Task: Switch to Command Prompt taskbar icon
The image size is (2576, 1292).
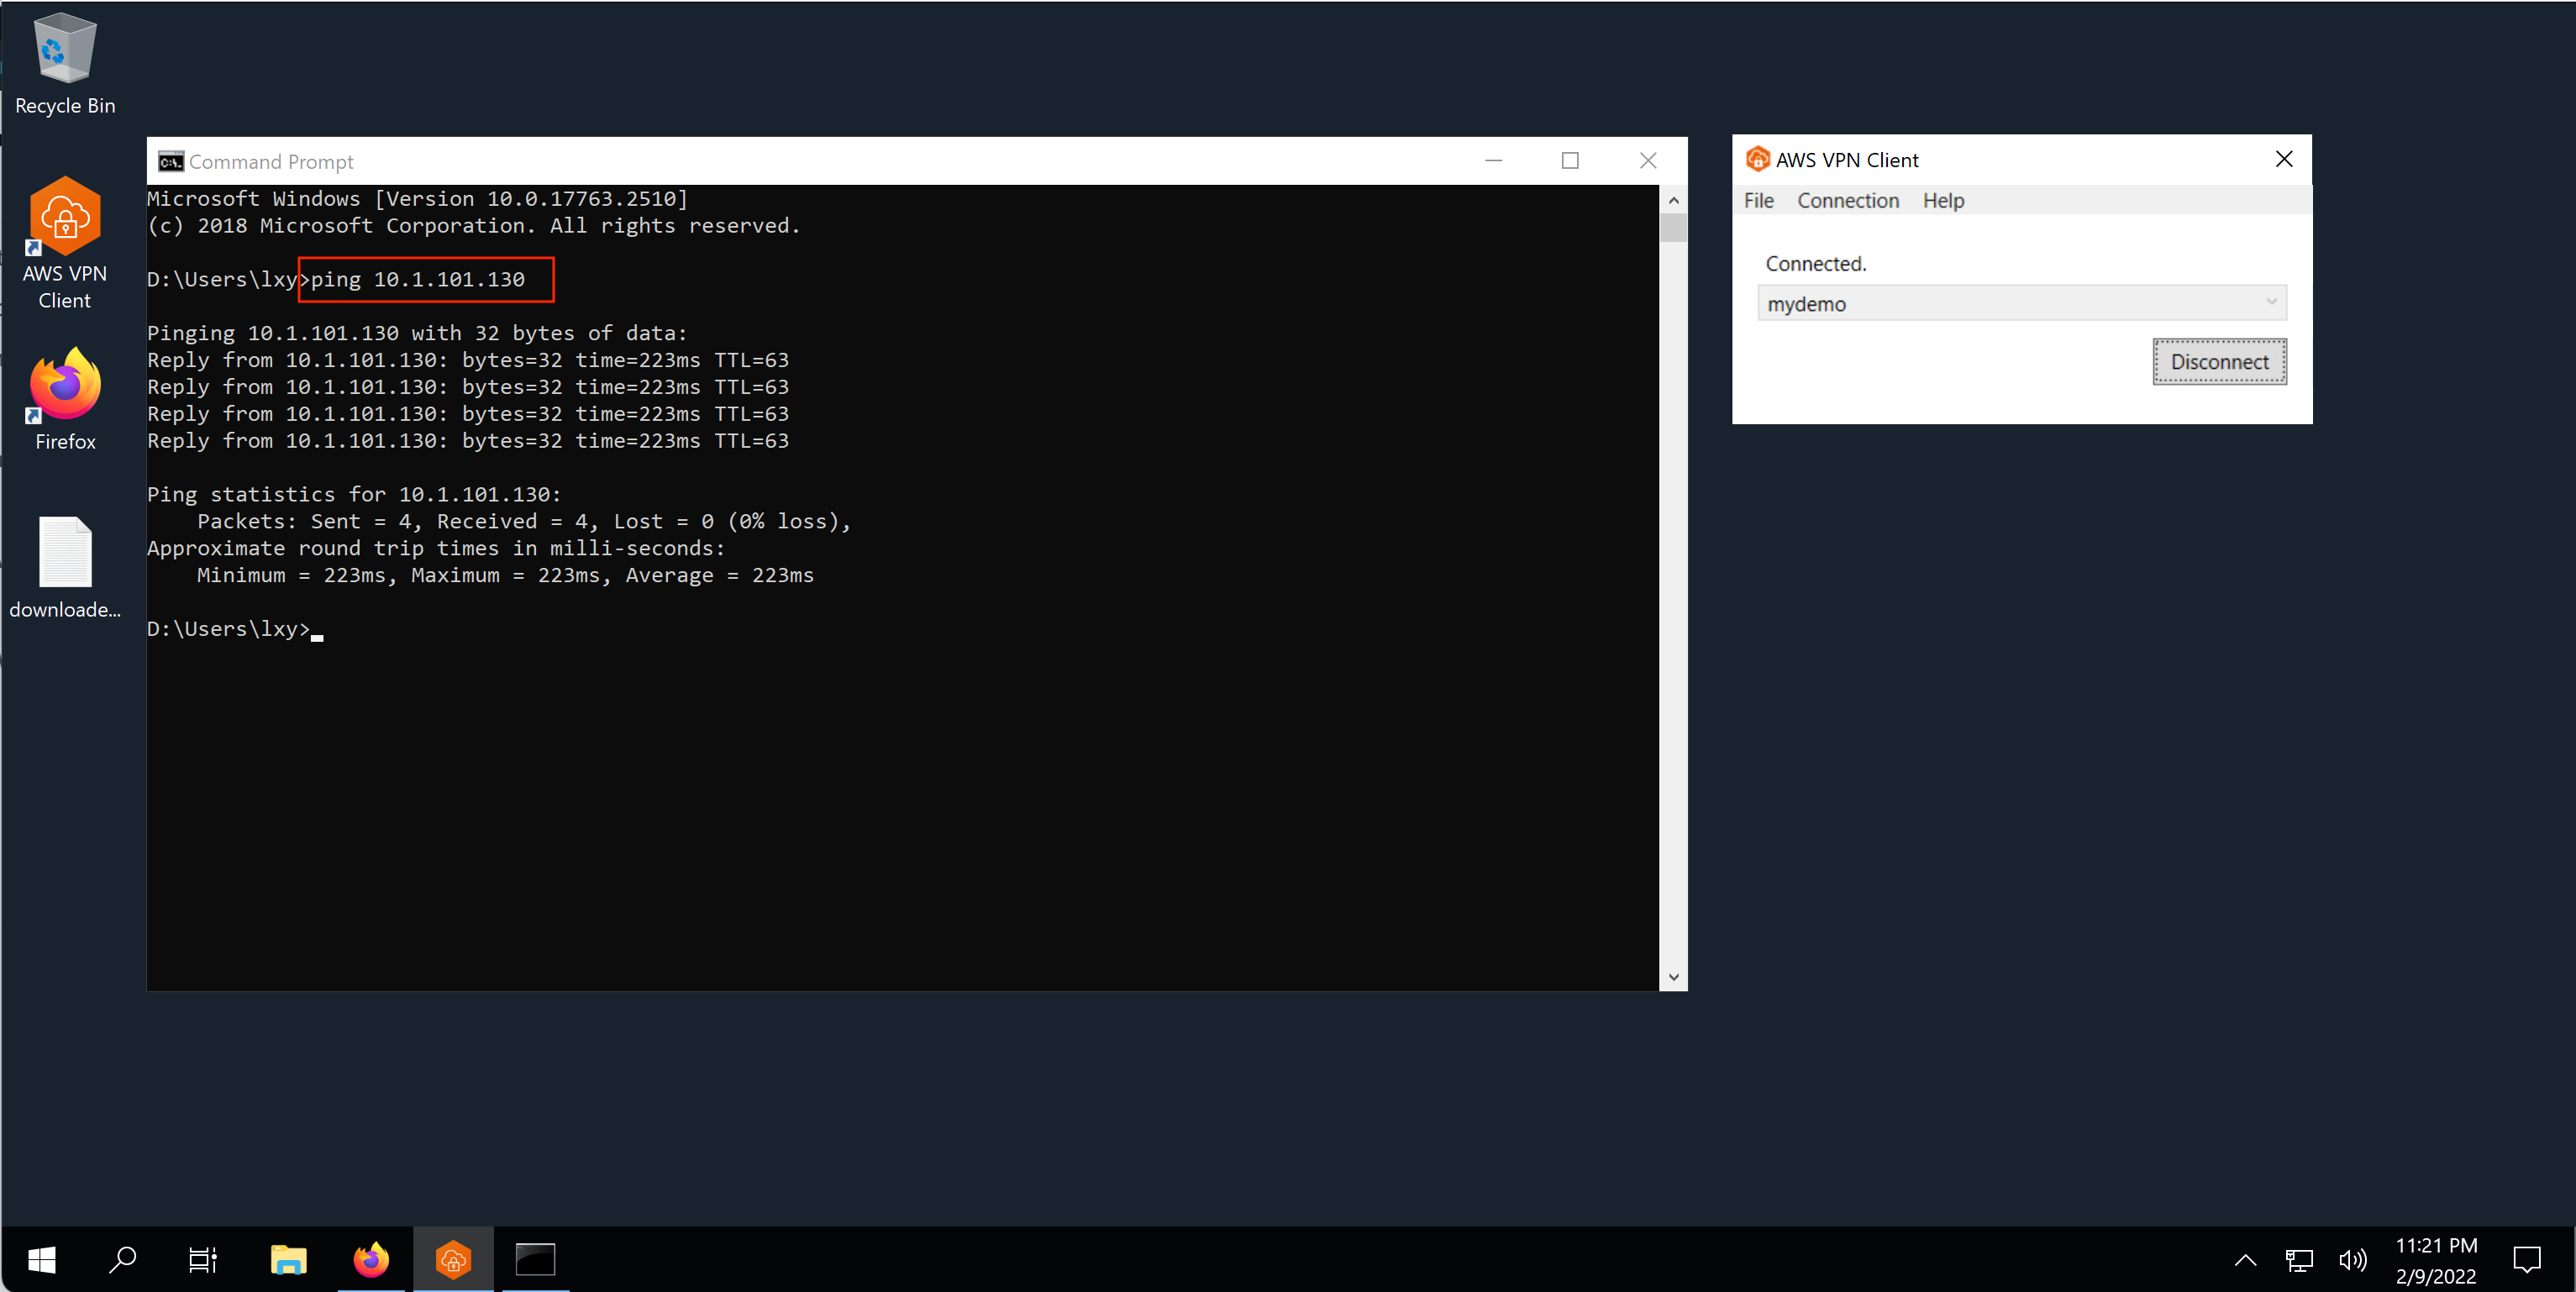Action: tap(535, 1259)
